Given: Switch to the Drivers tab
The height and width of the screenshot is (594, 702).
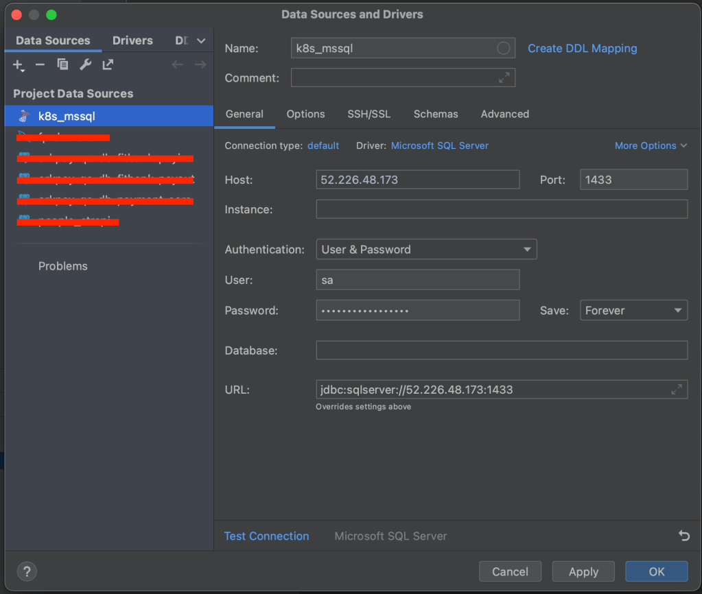Looking at the screenshot, I should [x=132, y=40].
